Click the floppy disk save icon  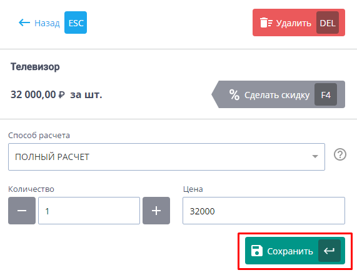(256, 251)
